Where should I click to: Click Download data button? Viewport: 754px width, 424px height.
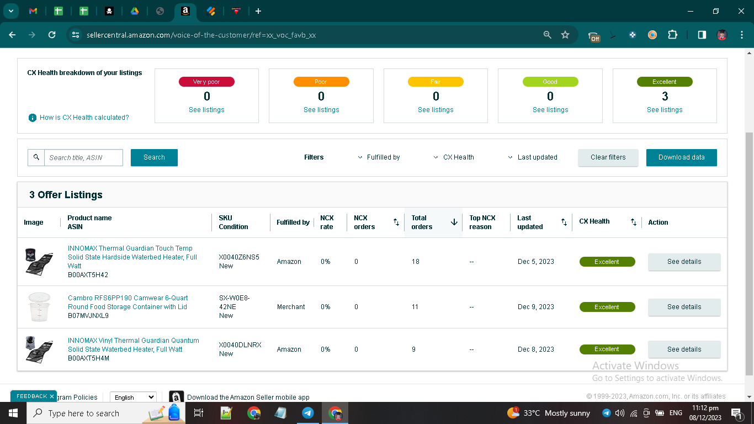click(682, 157)
